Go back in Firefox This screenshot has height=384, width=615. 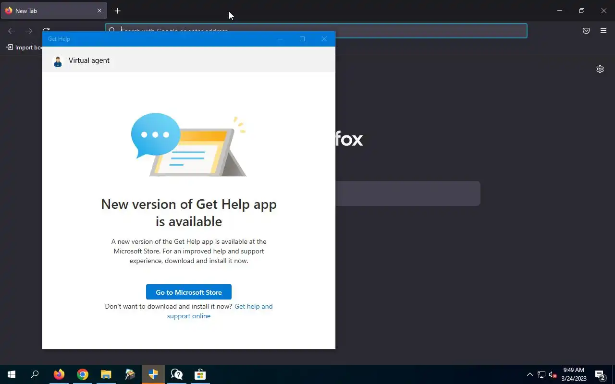coord(12,31)
